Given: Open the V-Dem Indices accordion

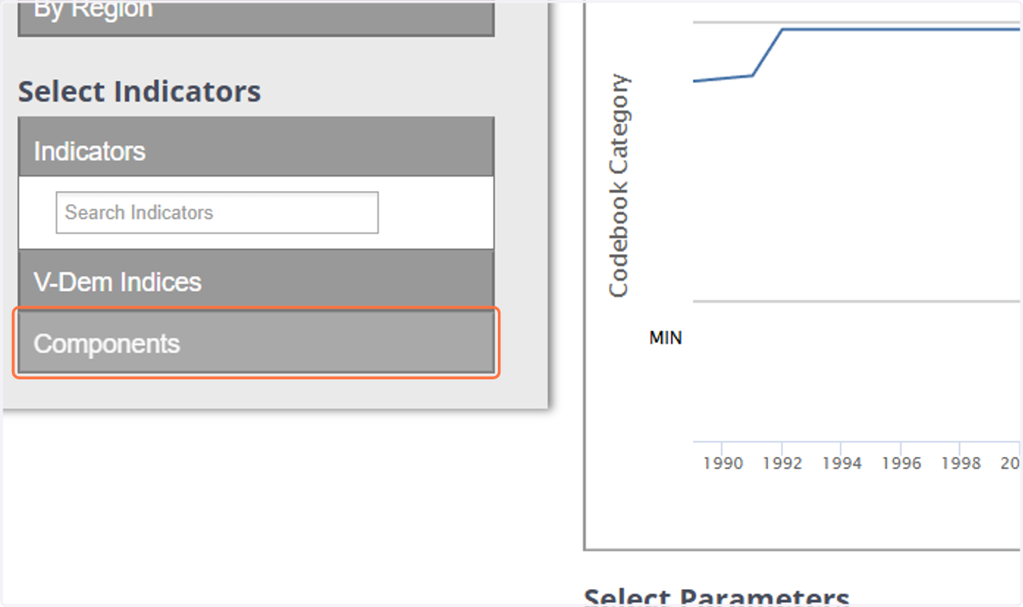Looking at the screenshot, I should point(256,281).
